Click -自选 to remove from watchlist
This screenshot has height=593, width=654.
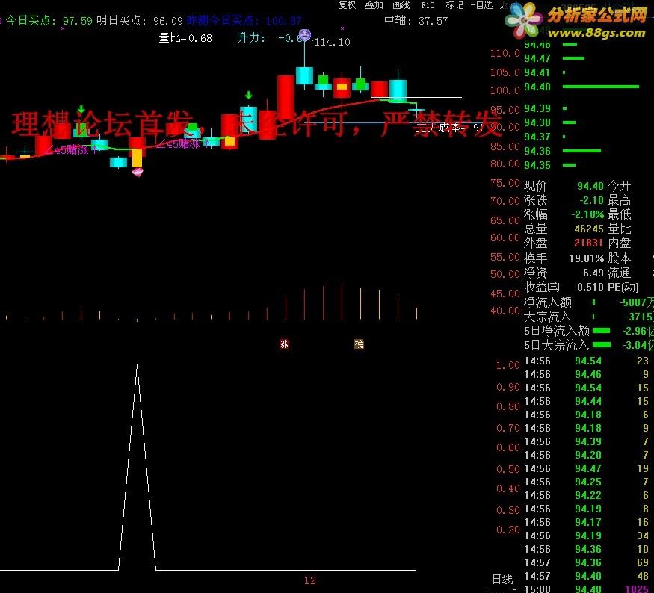click(482, 5)
